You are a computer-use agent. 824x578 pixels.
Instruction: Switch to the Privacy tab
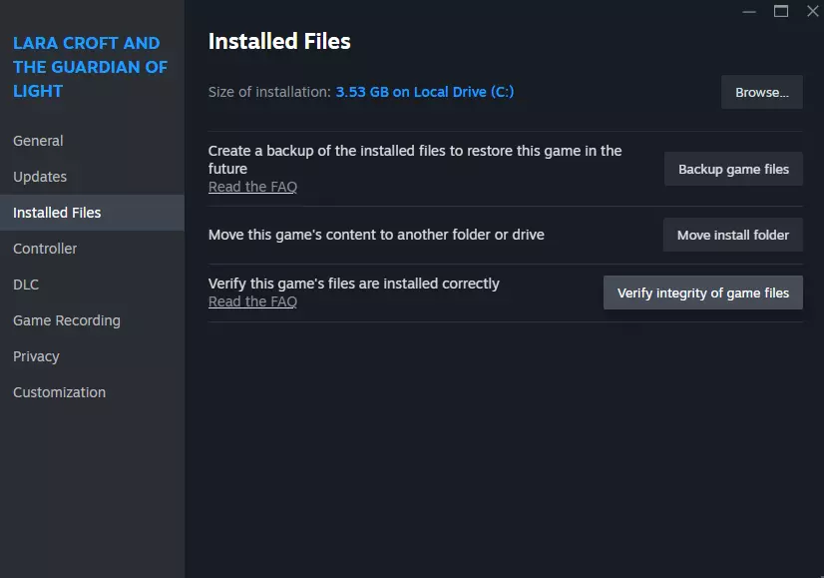[x=36, y=356]
